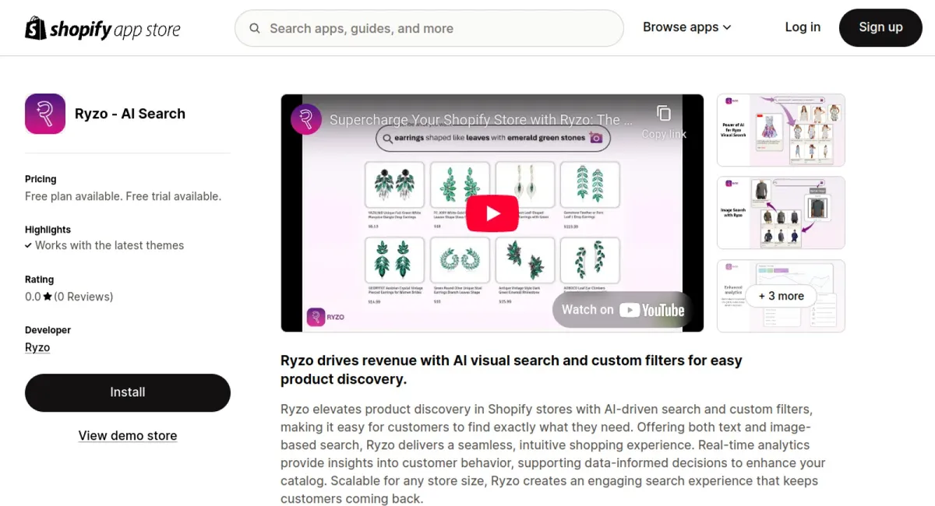Click the Browse apps chevron arrow
The image size is (935, 506).
point(727,27)
